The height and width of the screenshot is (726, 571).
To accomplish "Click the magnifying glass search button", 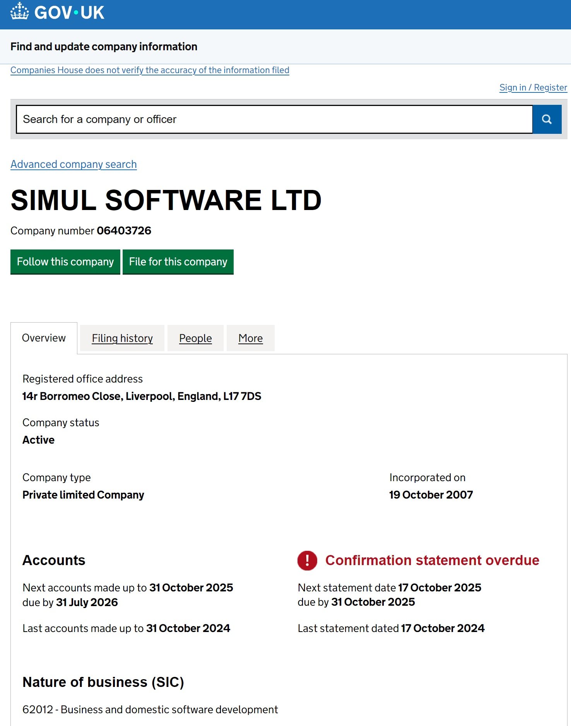I will click(x=547, y=119).
